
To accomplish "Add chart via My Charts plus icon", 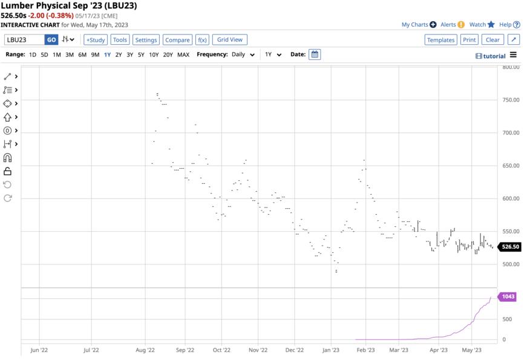I will click(x=433, y=25).
